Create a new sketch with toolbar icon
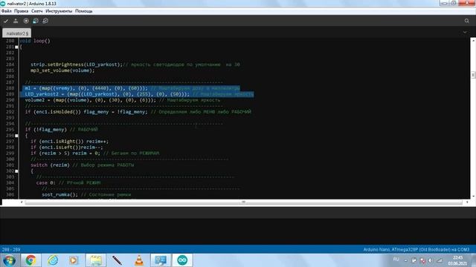Viewport: 476px width, 267px height. (26, 21)
